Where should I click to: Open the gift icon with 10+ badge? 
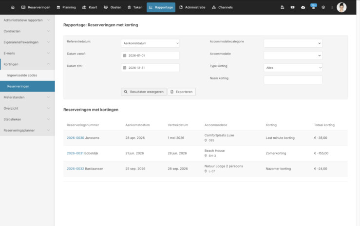[313, 7]
